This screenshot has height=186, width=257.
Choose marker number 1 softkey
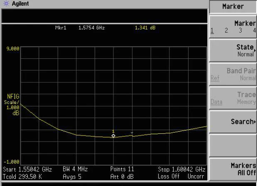coord(212,31)
